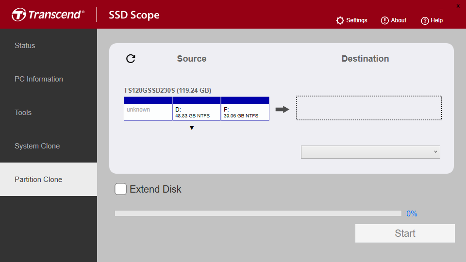
Task: Open the About information icon
Action: 384,20
